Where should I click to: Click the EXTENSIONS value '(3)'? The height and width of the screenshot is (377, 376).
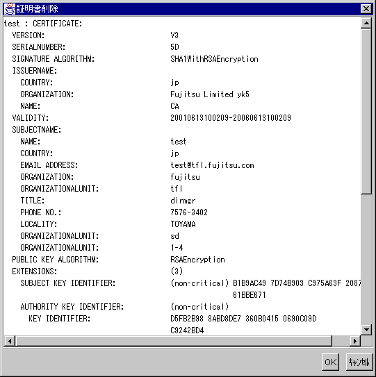coord(177,271)
